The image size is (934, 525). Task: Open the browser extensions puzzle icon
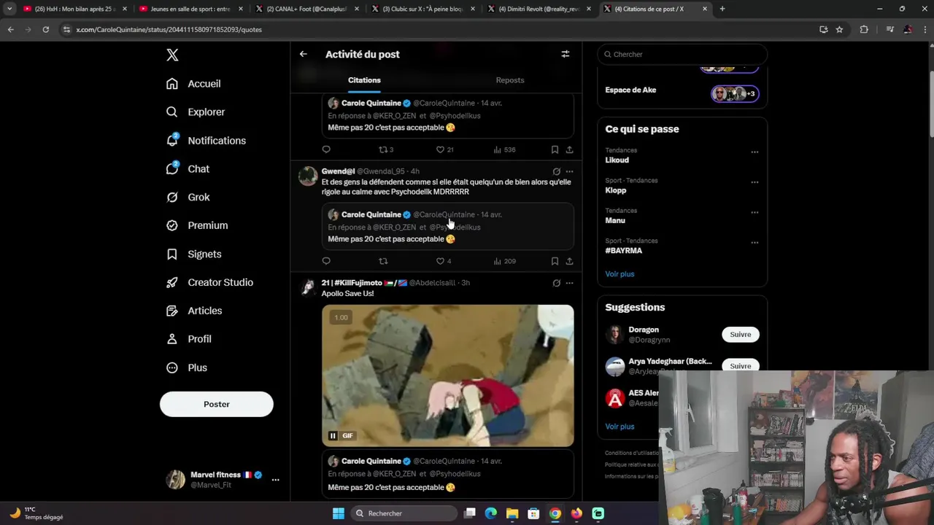pos(864,29)
